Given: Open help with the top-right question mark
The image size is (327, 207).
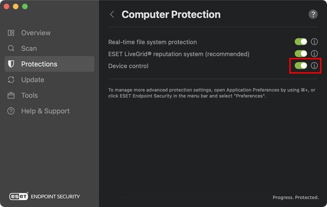Looking at the screenshot, I should tap(313, 14).
